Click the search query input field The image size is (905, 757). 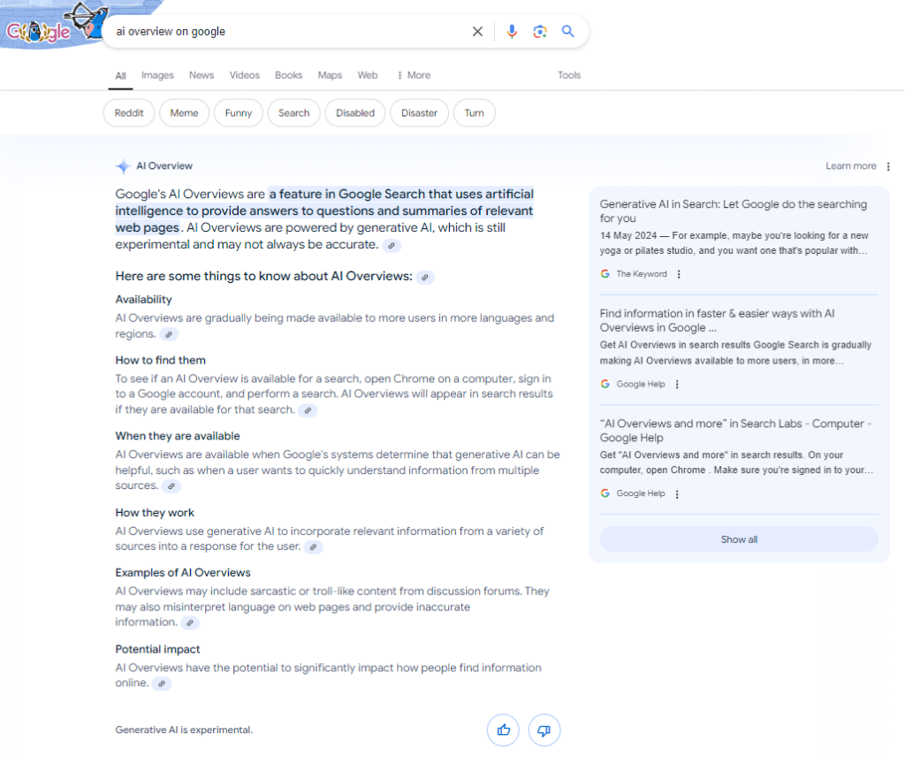pos(289,32)
